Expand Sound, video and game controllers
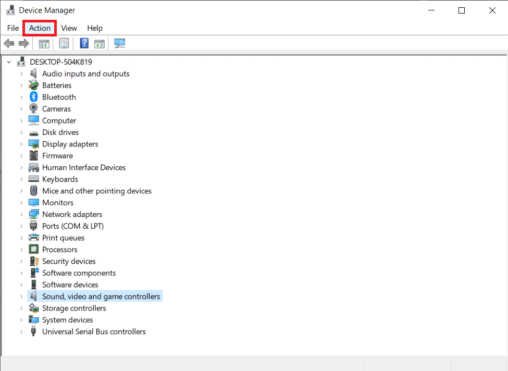This screenshot has height=371, width=508. point(21,296)
